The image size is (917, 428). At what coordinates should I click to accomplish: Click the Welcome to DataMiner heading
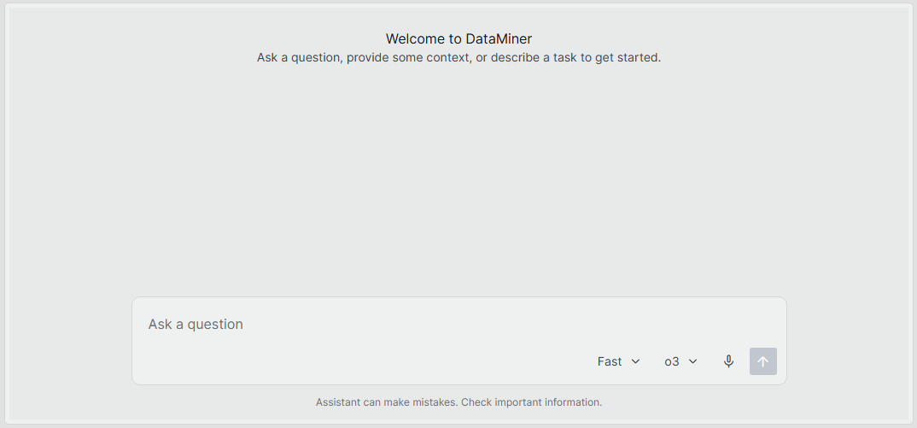pos(458,38)
